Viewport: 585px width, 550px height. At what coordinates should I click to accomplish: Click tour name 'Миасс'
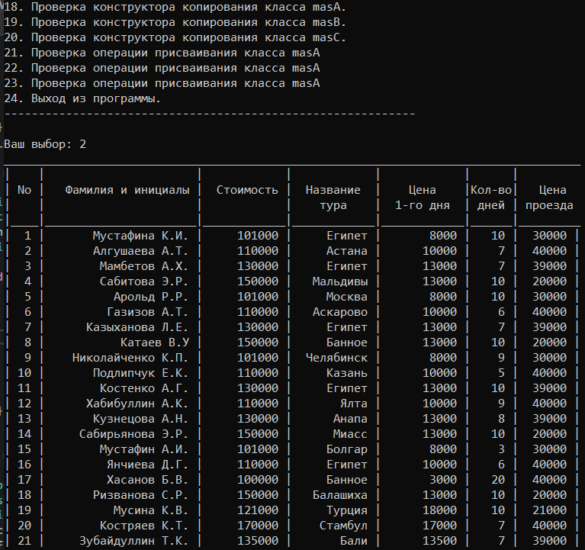[351, 435]
